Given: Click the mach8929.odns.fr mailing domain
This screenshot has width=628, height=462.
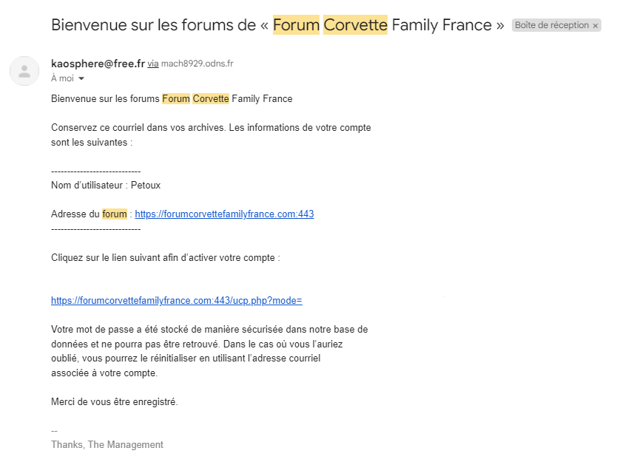Looking at the screenshot, I should [197, 64].
